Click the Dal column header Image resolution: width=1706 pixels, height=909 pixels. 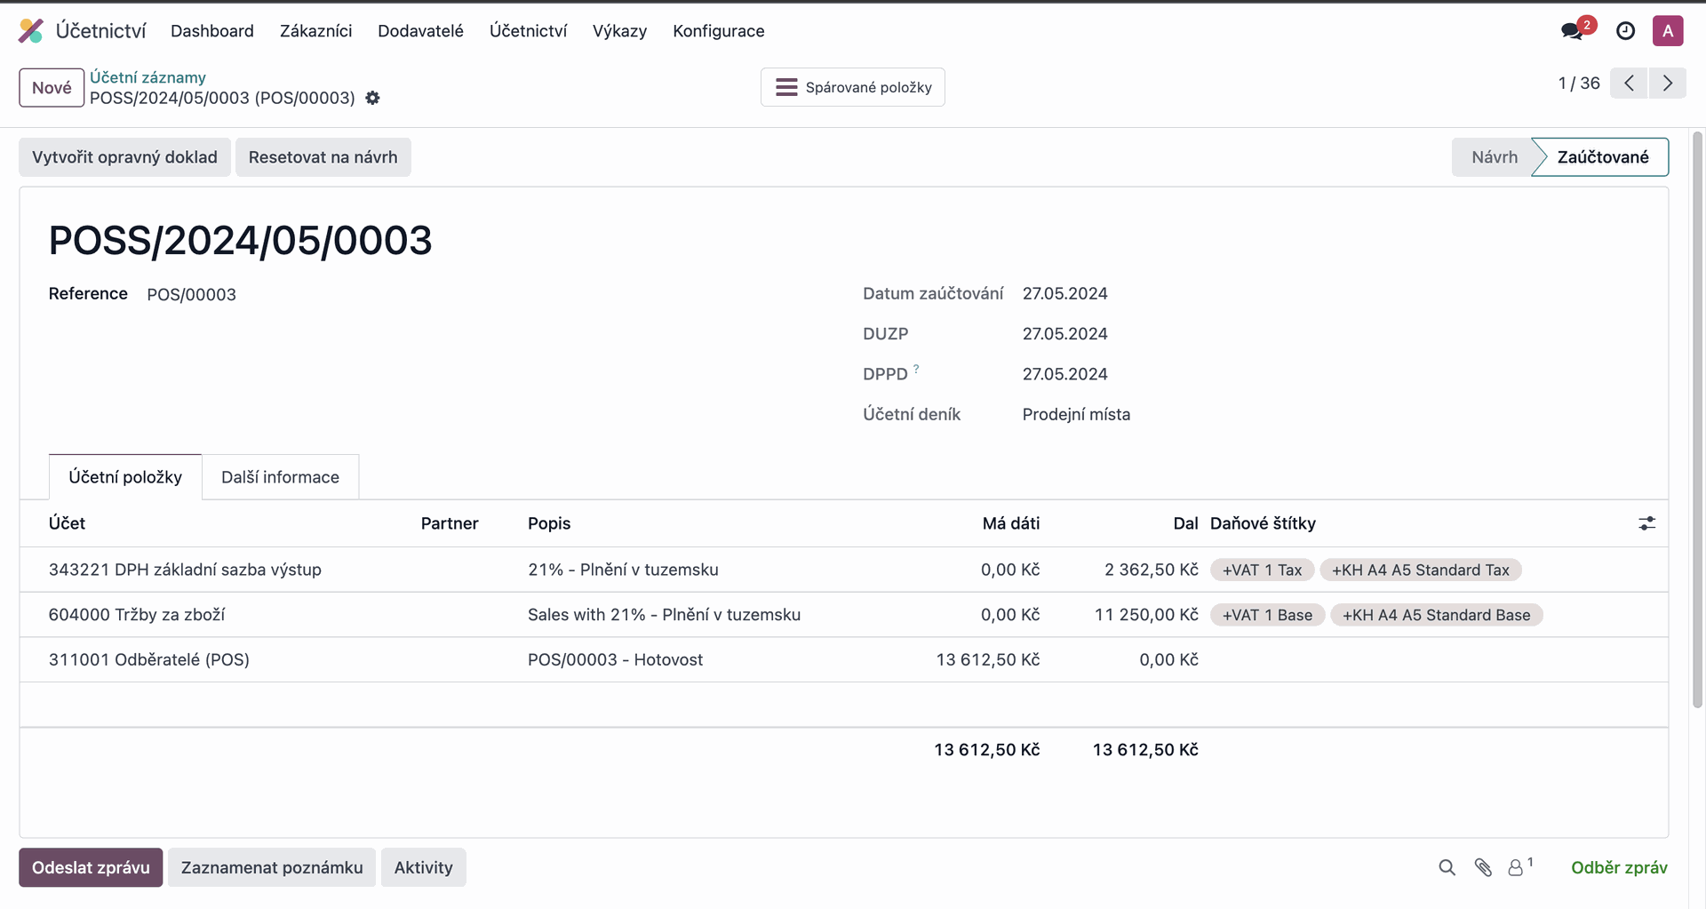1185,523
